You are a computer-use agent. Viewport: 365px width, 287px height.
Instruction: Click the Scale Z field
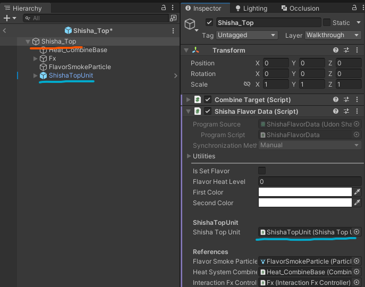[x=349, y=85]
